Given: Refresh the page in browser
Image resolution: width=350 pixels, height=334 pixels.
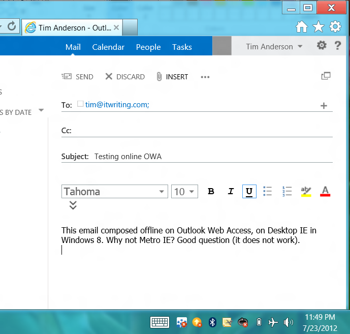Looking at the screenshot, I should click(x=12, y=26).
